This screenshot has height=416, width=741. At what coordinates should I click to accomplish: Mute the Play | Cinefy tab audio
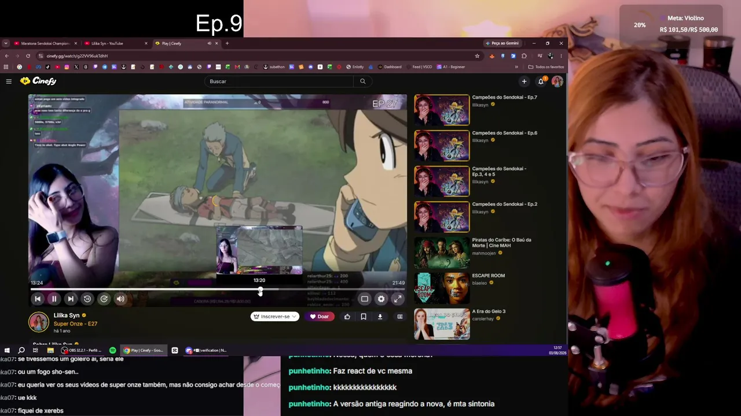coord(209,43)
